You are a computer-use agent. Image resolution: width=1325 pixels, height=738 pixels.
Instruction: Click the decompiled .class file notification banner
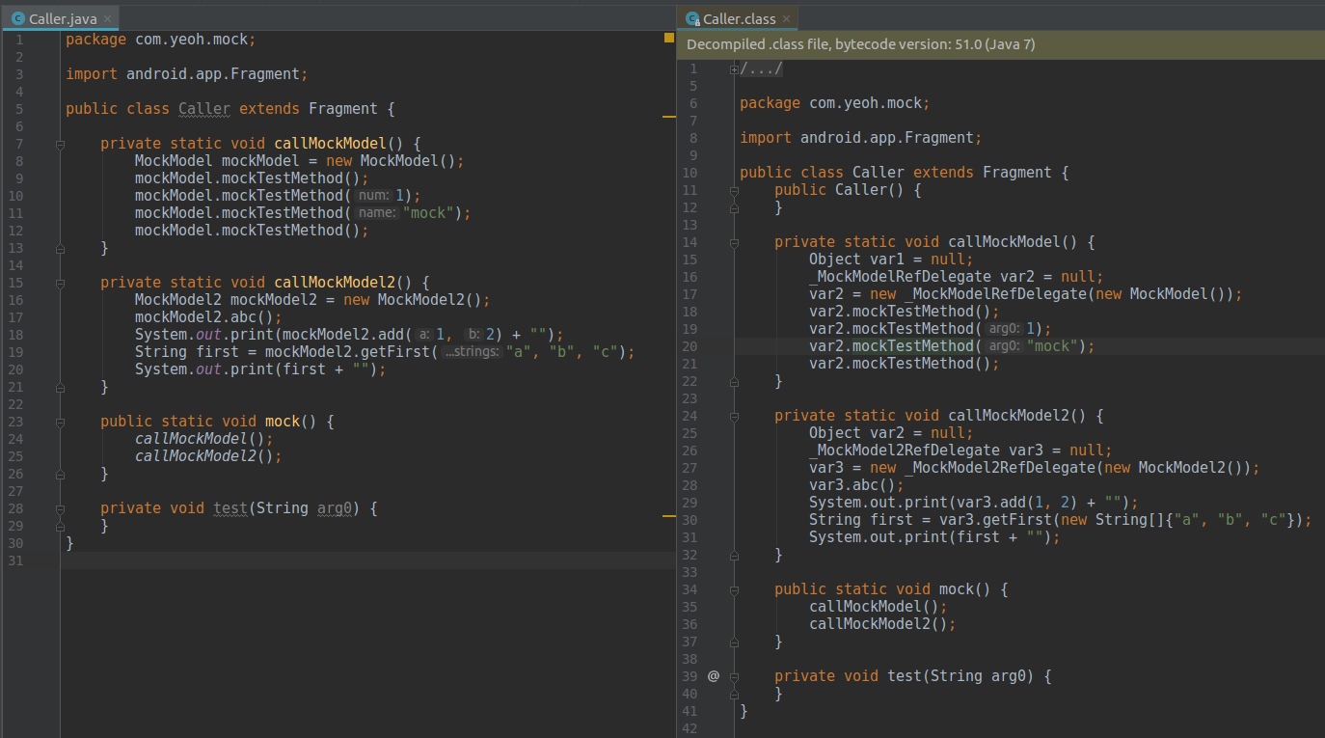pos(1001,44)
